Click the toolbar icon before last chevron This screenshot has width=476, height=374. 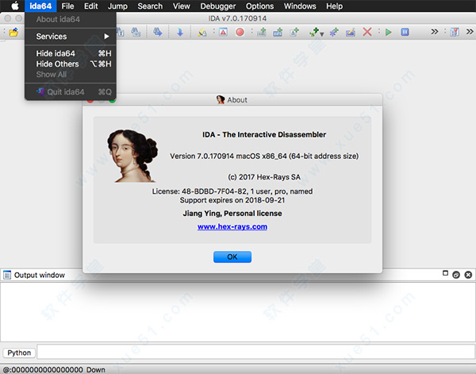(x=455, y=32)
